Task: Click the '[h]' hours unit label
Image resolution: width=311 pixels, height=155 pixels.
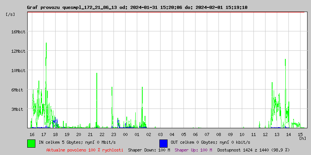Action: point(302,138)
